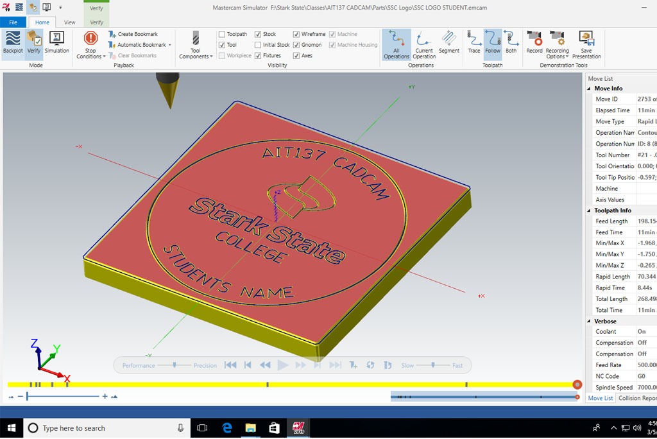Show Current Operation only
The image size is (657, 439).
coord(424,44)
